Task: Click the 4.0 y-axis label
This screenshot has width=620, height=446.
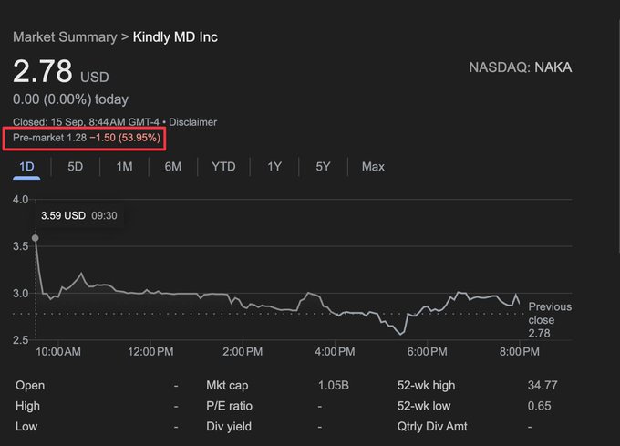Action: point(20,200)
